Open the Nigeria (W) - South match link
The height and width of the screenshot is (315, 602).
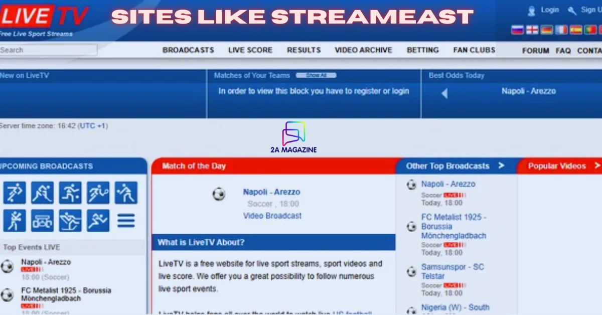[x=455, y=307]
